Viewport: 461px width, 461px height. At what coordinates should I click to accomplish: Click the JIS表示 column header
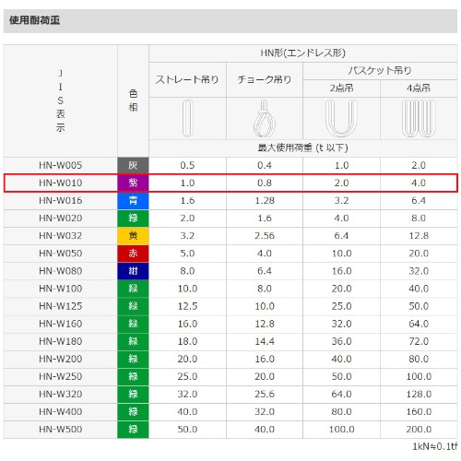pos(61,100)
